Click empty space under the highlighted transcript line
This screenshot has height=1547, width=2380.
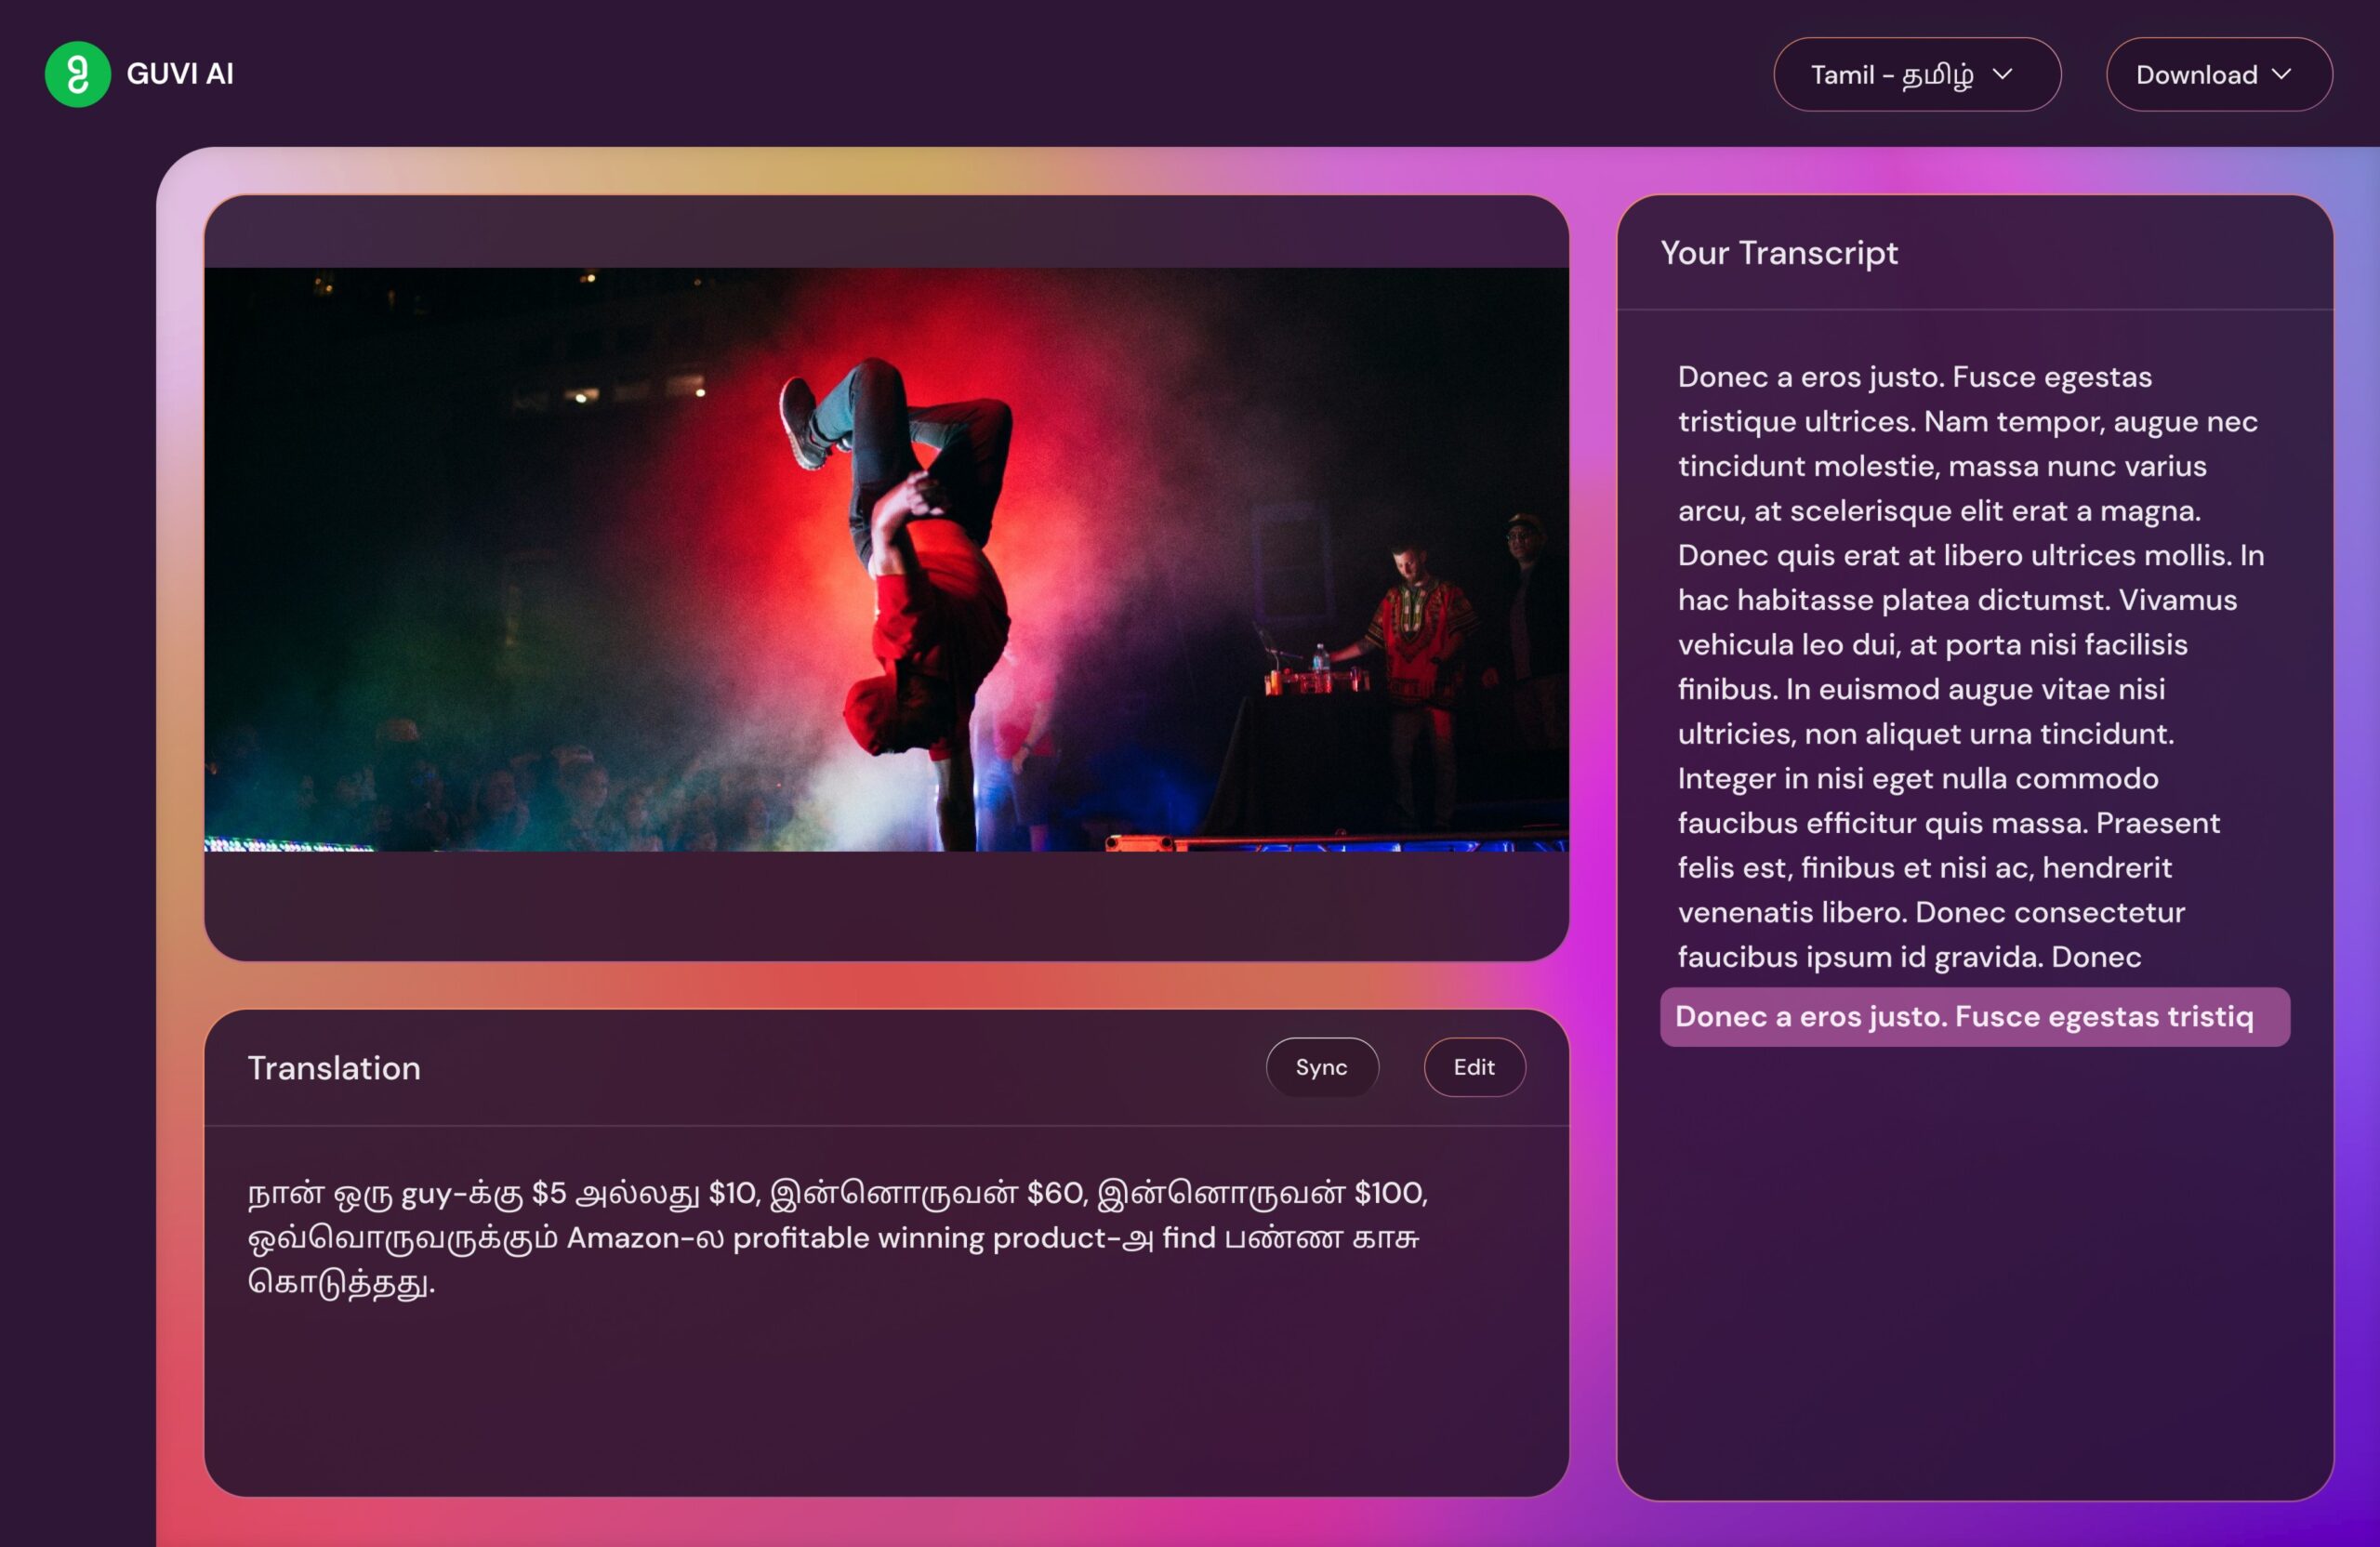click(x=1973, y=1270)
